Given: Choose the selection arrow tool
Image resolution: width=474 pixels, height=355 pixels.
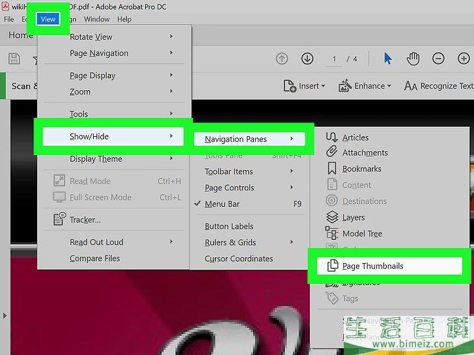Looking at the screenshot, I should pyautogui.click(x=387, y=59).
